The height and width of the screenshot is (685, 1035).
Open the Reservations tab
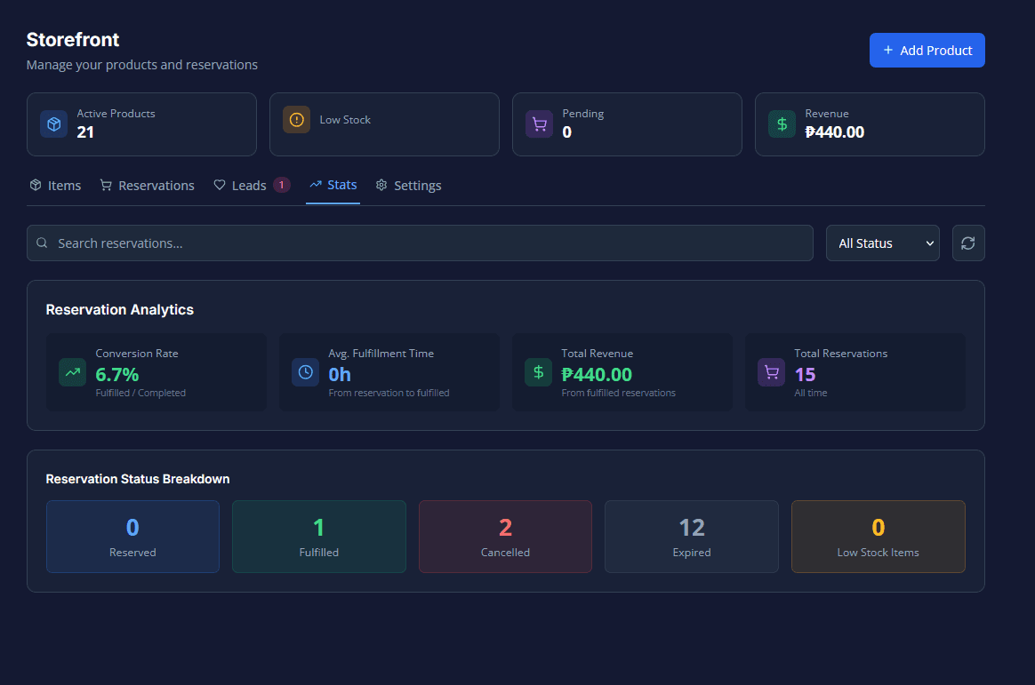click(147, 185)
